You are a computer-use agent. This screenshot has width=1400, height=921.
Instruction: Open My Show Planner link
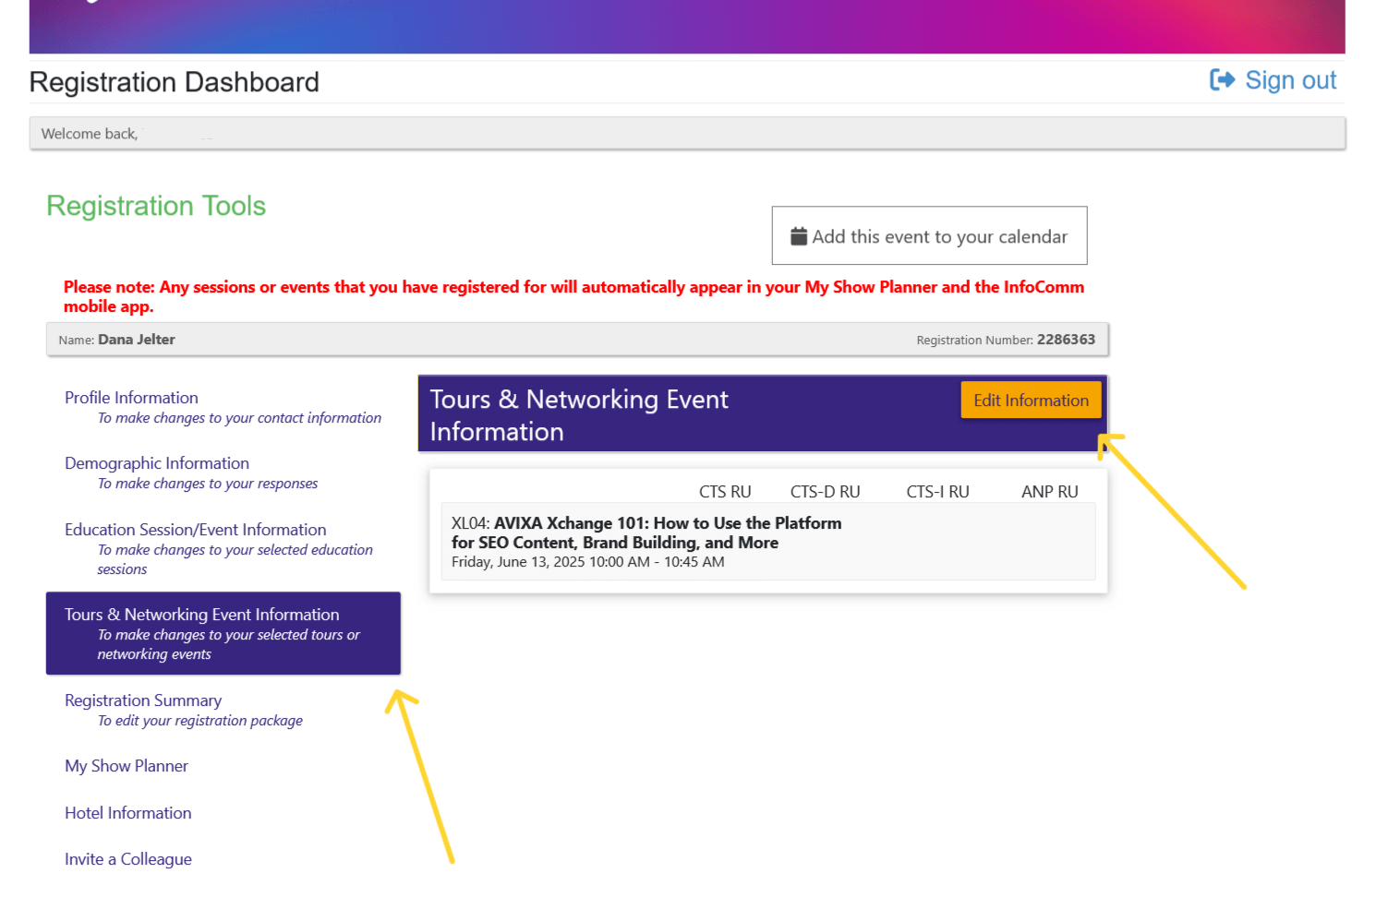point(127,766)
